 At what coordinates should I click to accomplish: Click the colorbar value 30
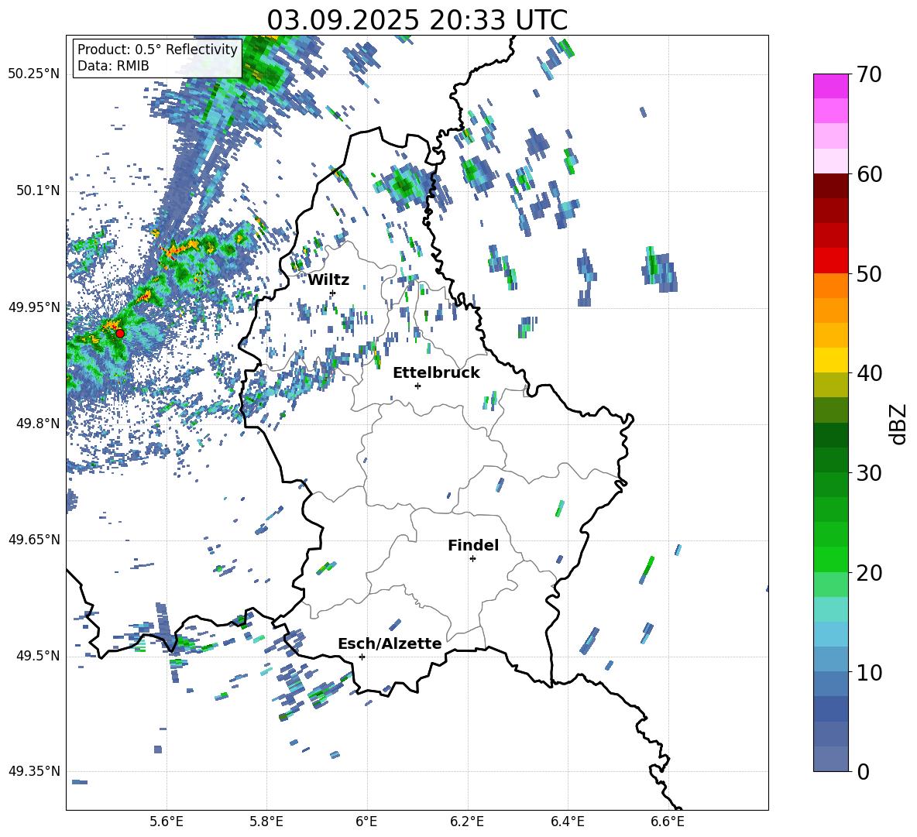pyautogui.click(x=869, y=473)
